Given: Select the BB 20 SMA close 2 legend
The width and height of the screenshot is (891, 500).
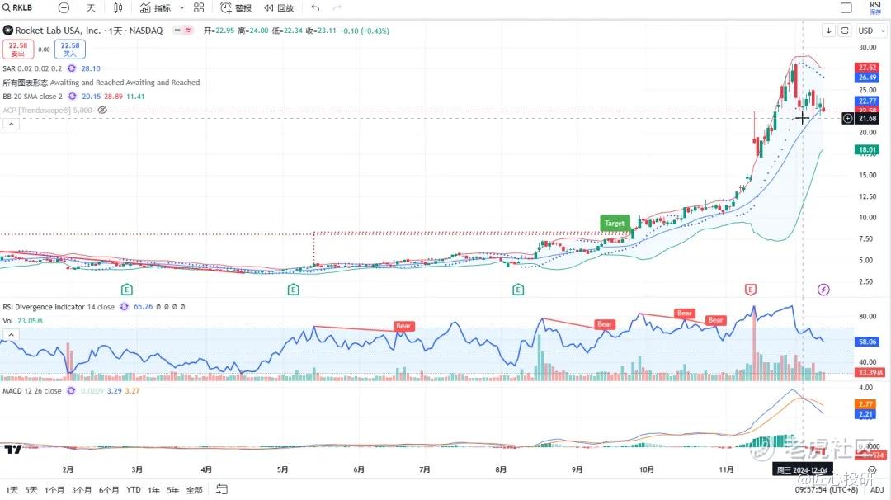Looking at the screenshot, I should pos(32,96).
